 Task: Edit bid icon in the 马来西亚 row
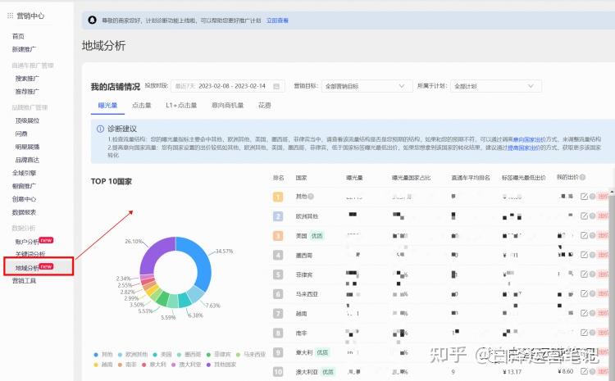point(584,293)
